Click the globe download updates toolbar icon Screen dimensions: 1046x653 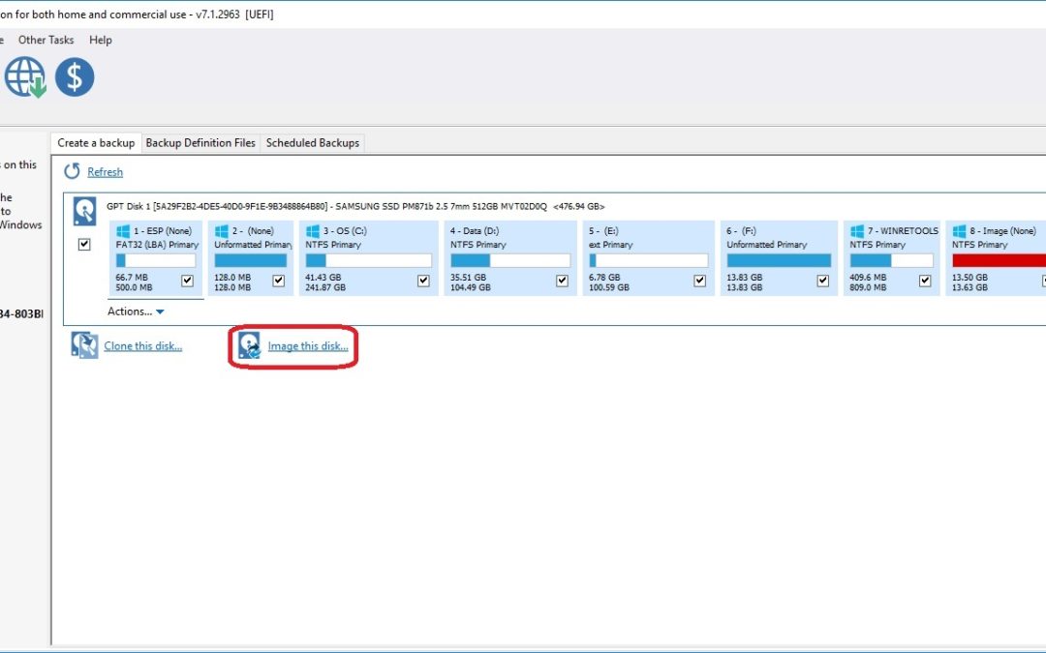pyautogui.click(x=25, y=76)
